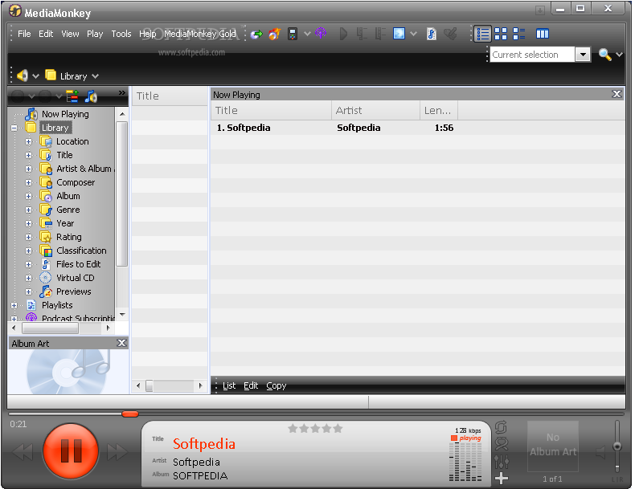Close the Album Art panel

point(121,343)
